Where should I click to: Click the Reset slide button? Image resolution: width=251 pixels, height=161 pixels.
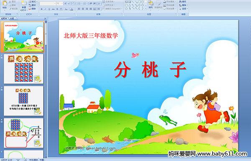click(x=33, y=5)
